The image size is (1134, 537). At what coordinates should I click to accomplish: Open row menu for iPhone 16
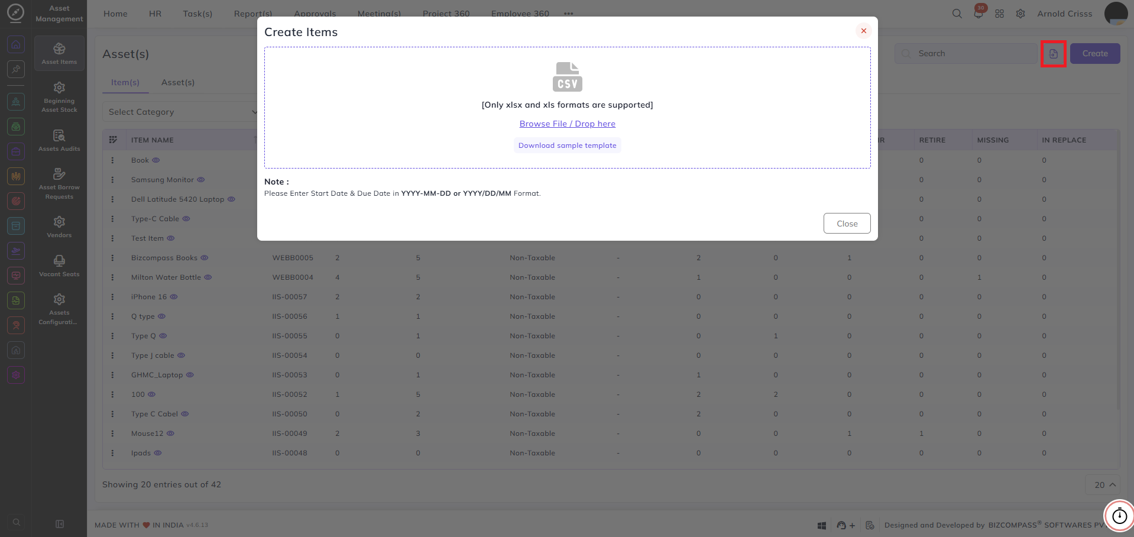(x=112, y=297)
